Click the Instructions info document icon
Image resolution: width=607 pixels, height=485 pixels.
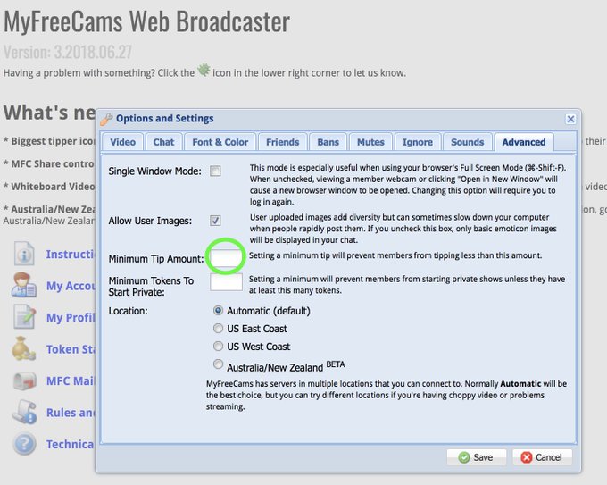(x=24, y=254)
